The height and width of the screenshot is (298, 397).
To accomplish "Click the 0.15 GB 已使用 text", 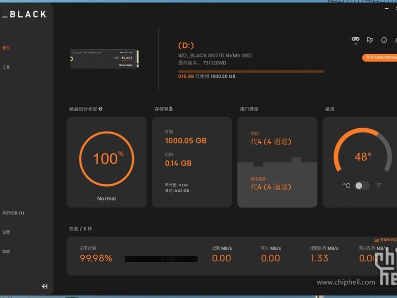I will click(x=194, y=76).
